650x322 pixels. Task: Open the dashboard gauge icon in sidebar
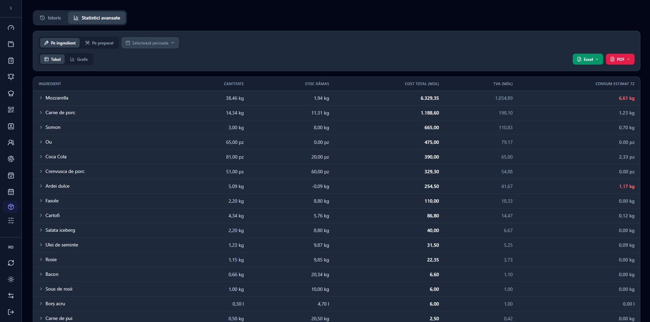coord(11,28)
